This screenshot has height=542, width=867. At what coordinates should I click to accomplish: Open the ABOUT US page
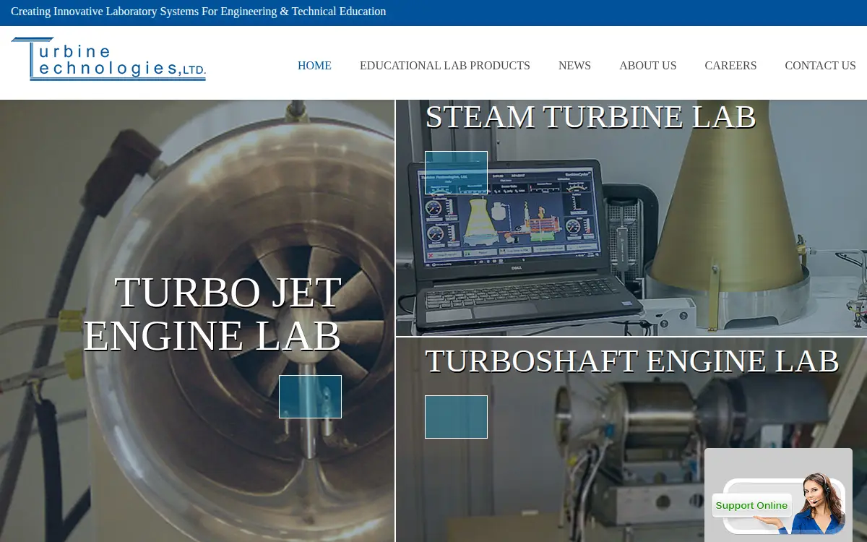(648, 66)
